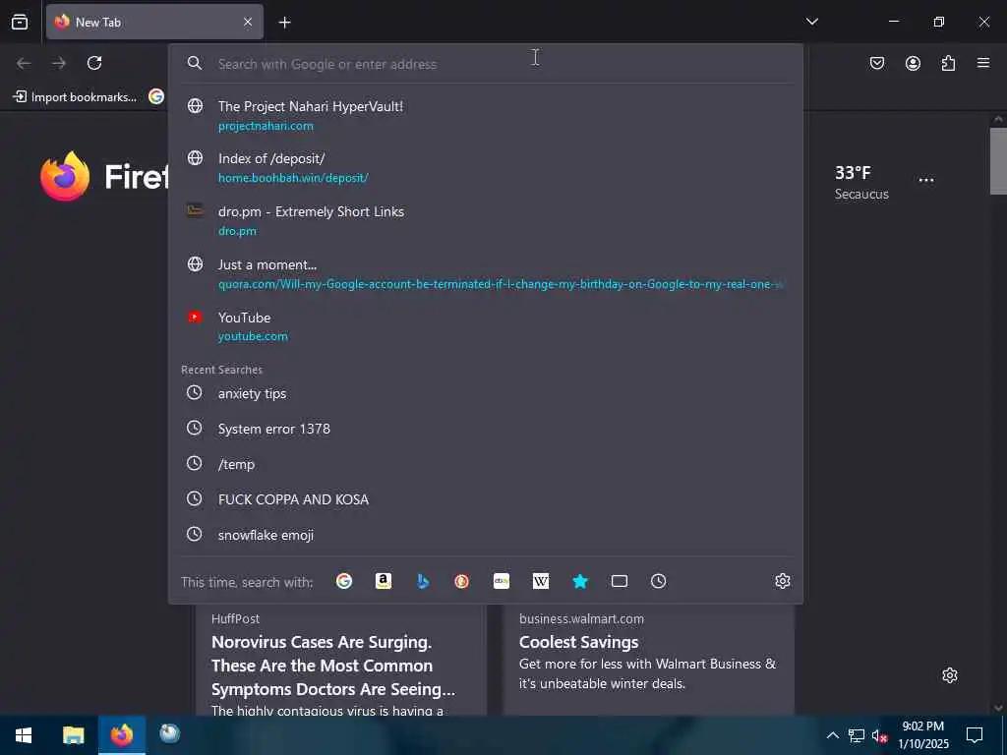The width and height of the screenshot is (1007, 755).
Task: Click the page vertical scrollbar thumb
Action: click(998, 160)
